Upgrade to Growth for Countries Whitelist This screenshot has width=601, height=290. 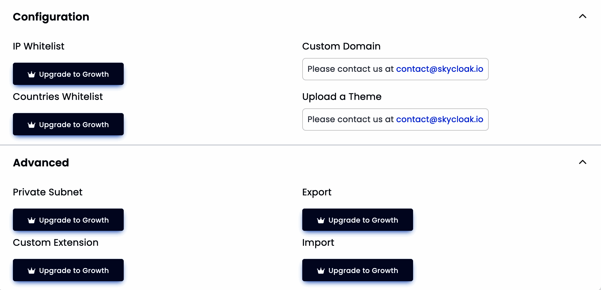(74, 124)
